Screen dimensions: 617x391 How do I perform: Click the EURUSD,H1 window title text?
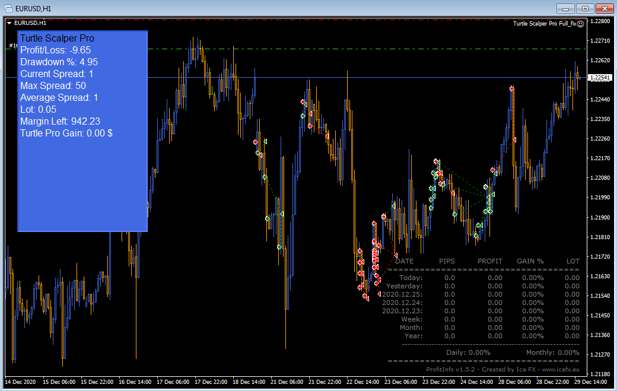click(x=33, y=9)
